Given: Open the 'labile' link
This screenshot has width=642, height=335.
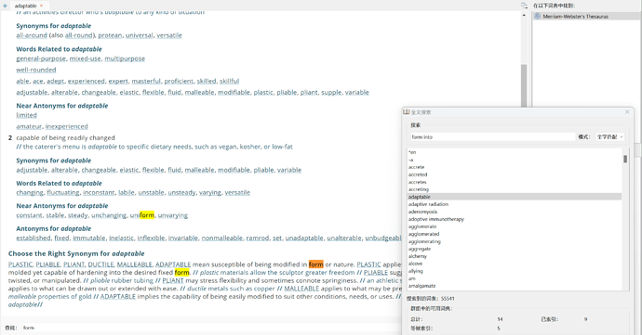Looking at the screenshot, I should (x=127, y=192).
